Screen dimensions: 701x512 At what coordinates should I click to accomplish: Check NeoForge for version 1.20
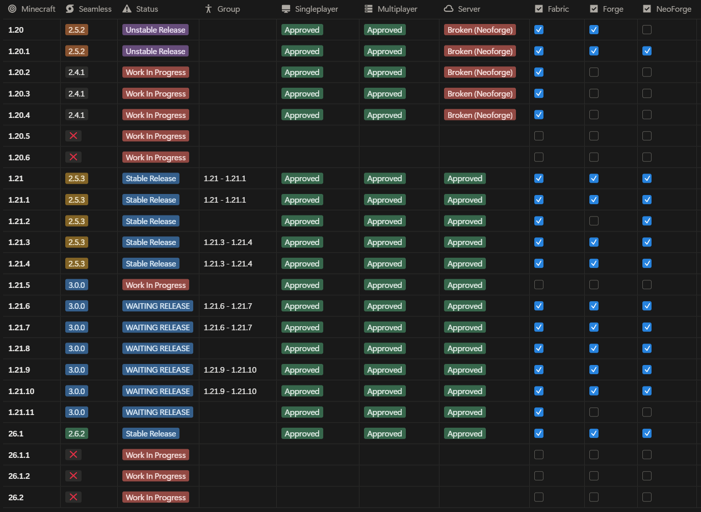(647, 30)
